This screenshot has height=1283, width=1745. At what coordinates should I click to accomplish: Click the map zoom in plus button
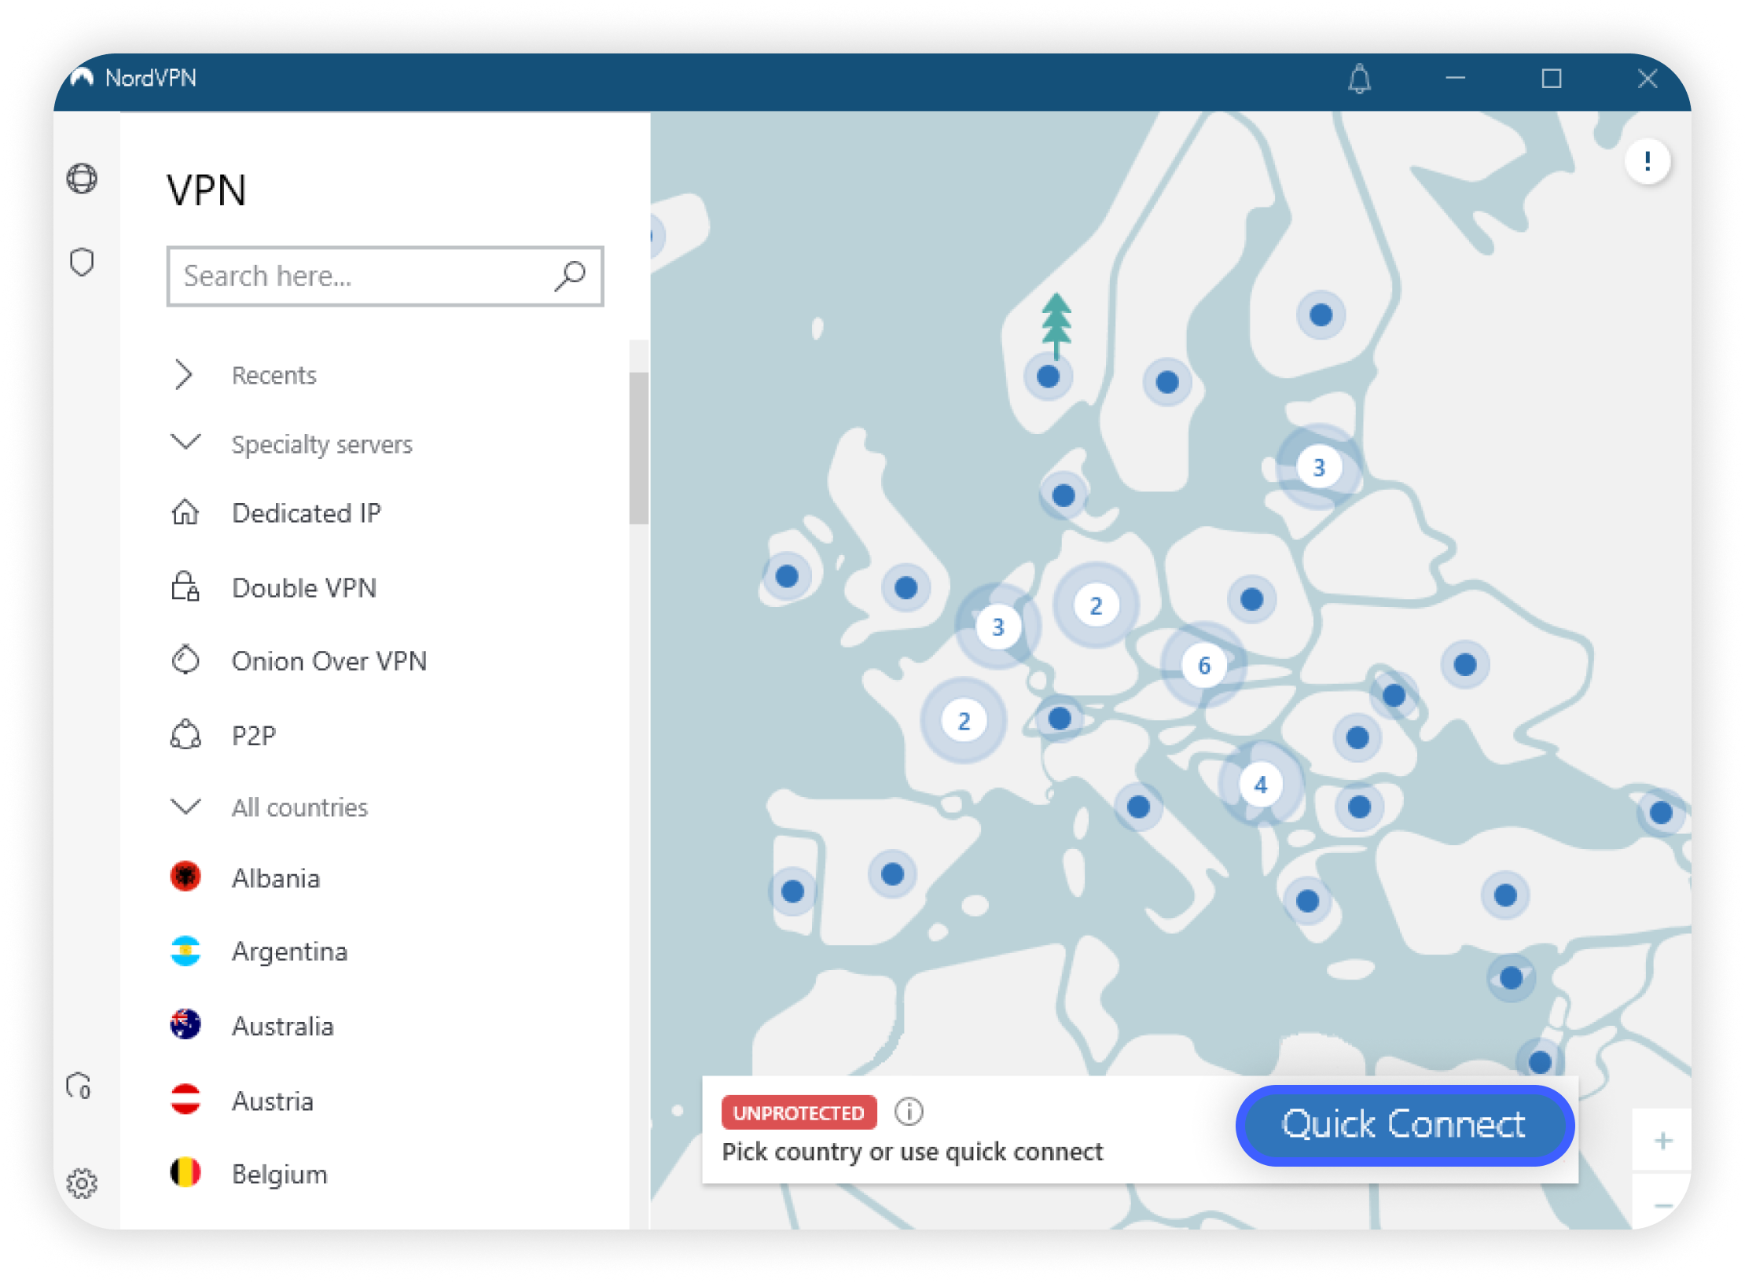pyautogui.click(x=1662, y=1141)
